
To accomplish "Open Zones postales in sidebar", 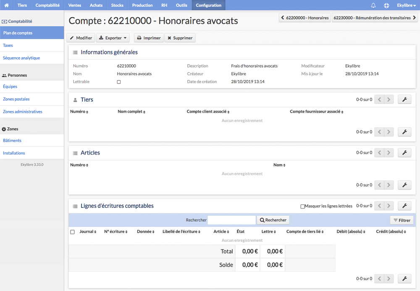I will point(32,99).
